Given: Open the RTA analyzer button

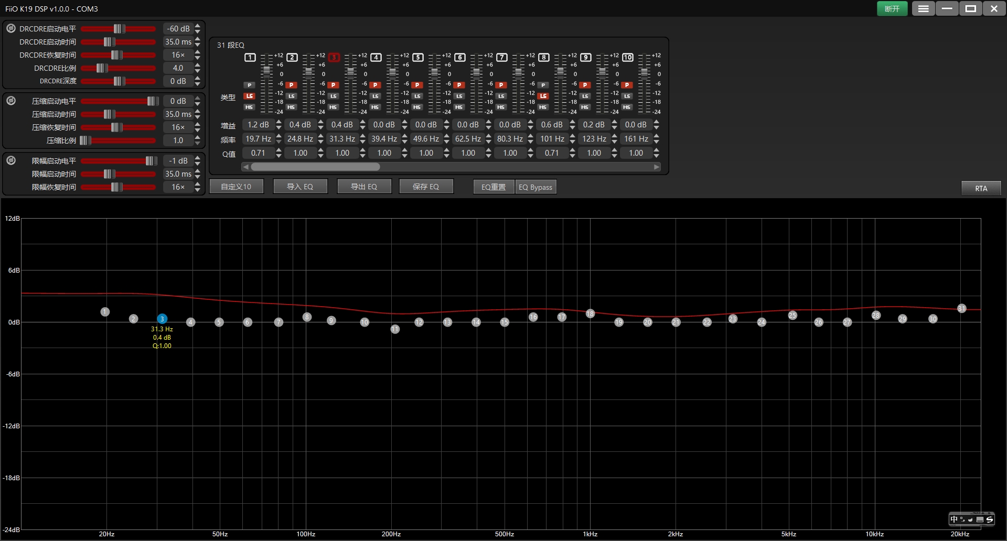Looking at the screenshot, I should point(981,188).
